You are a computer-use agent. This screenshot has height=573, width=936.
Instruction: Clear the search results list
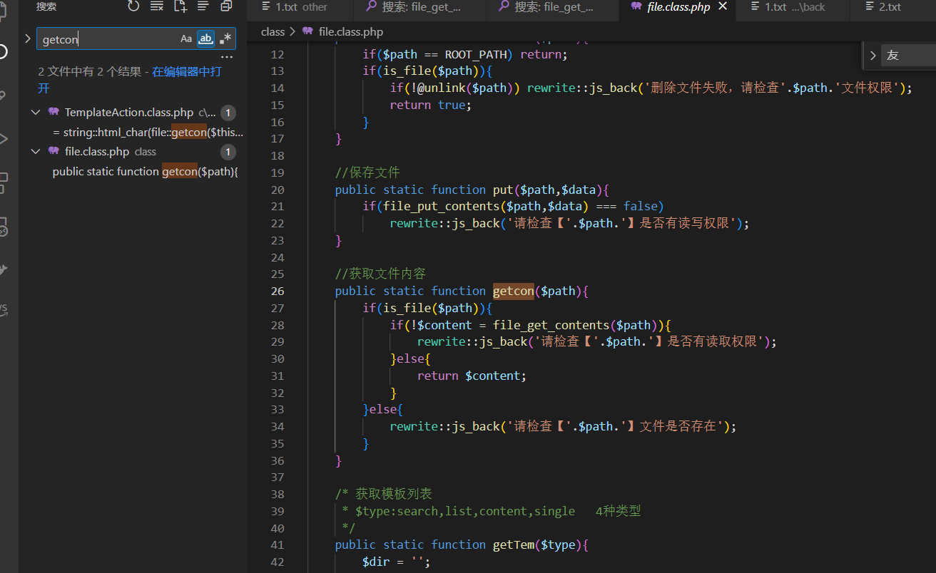point(156,6)
